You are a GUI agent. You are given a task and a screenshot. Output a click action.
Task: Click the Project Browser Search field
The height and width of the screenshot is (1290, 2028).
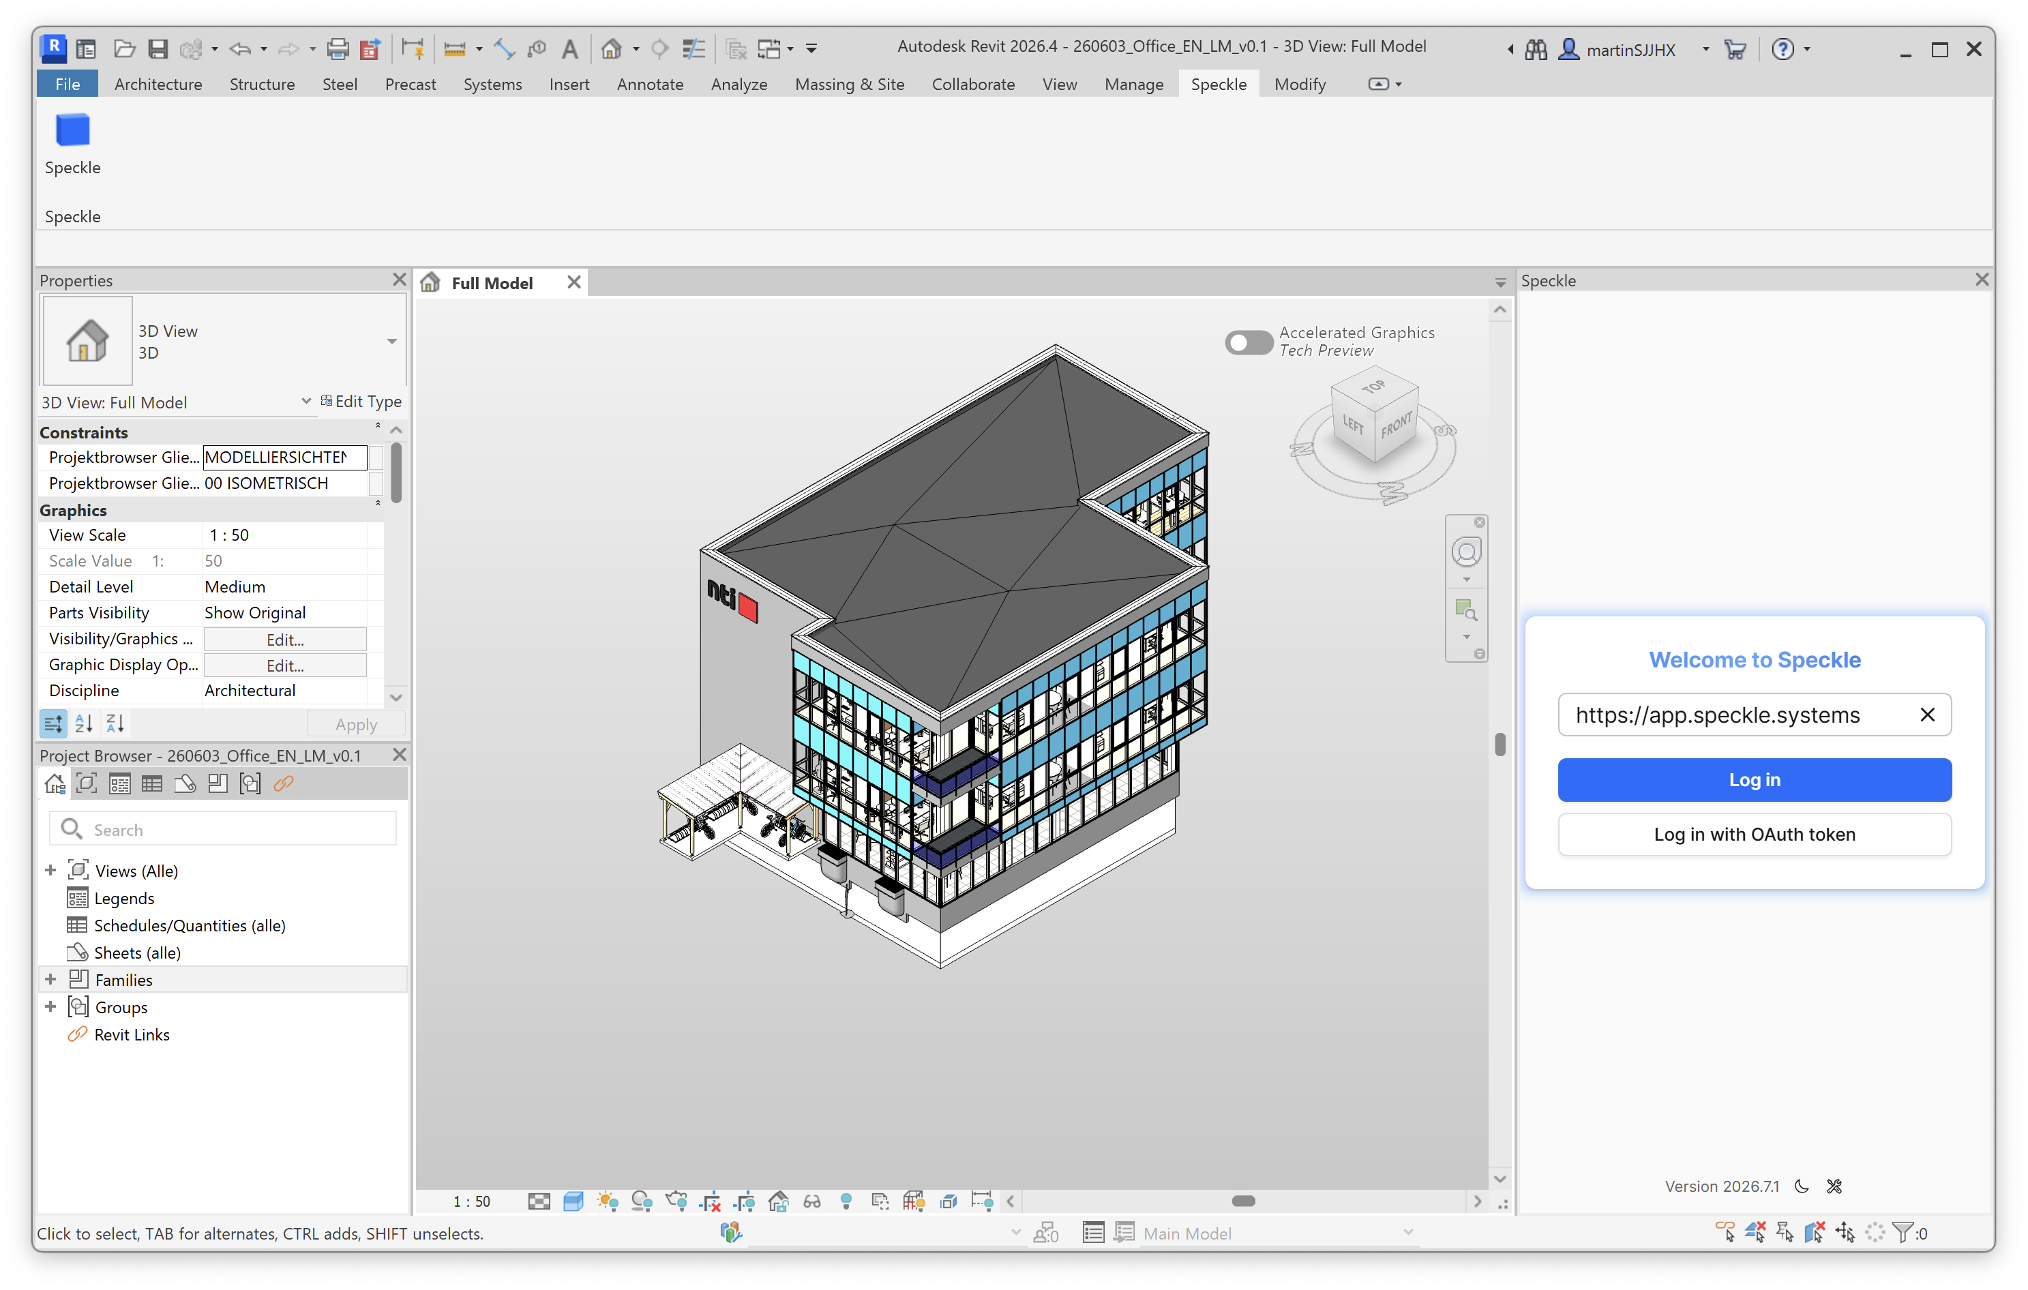tap(222, 828)
